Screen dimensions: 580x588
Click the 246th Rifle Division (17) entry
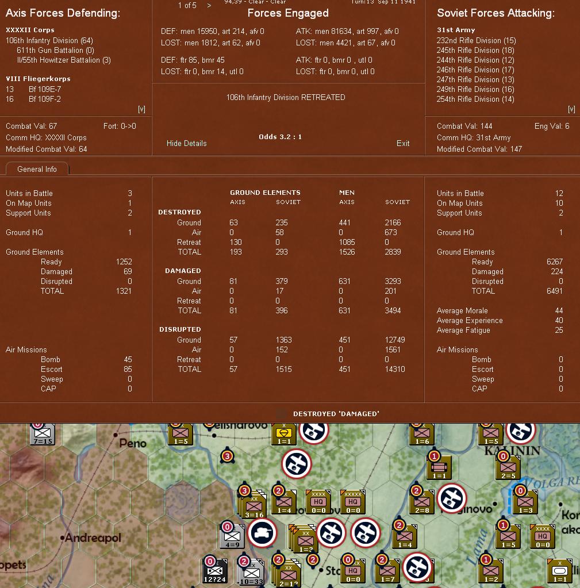475,70
